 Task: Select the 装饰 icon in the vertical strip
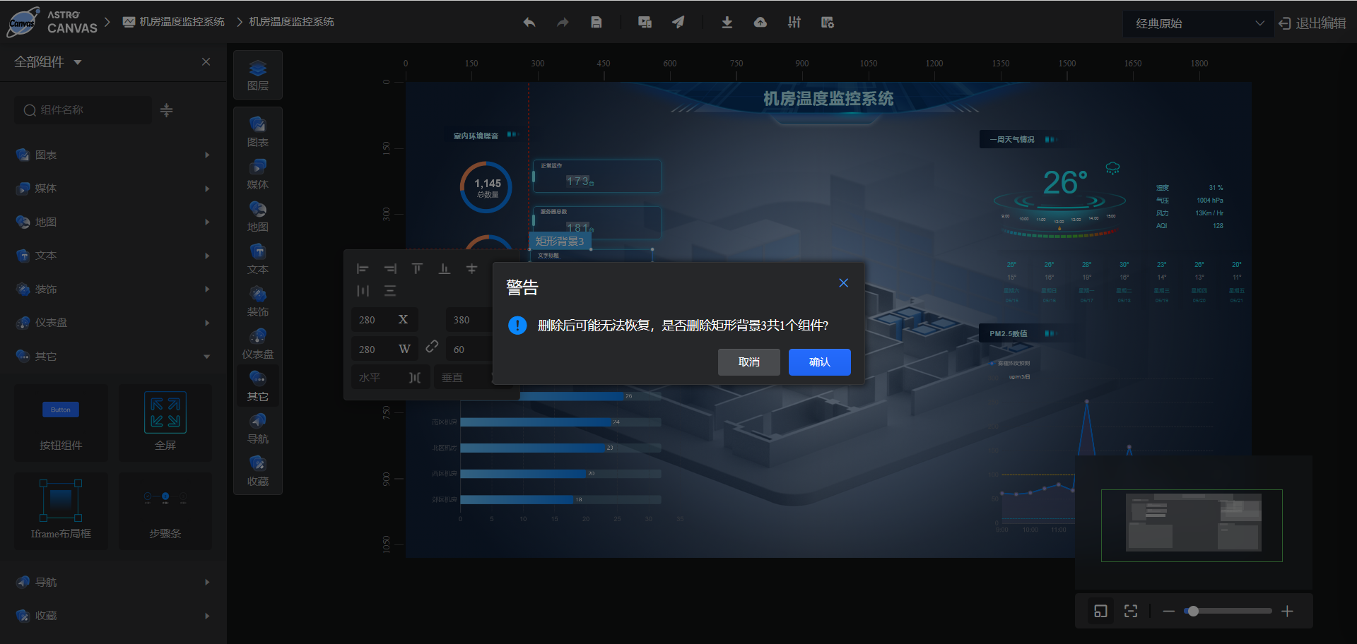point(258,301)
